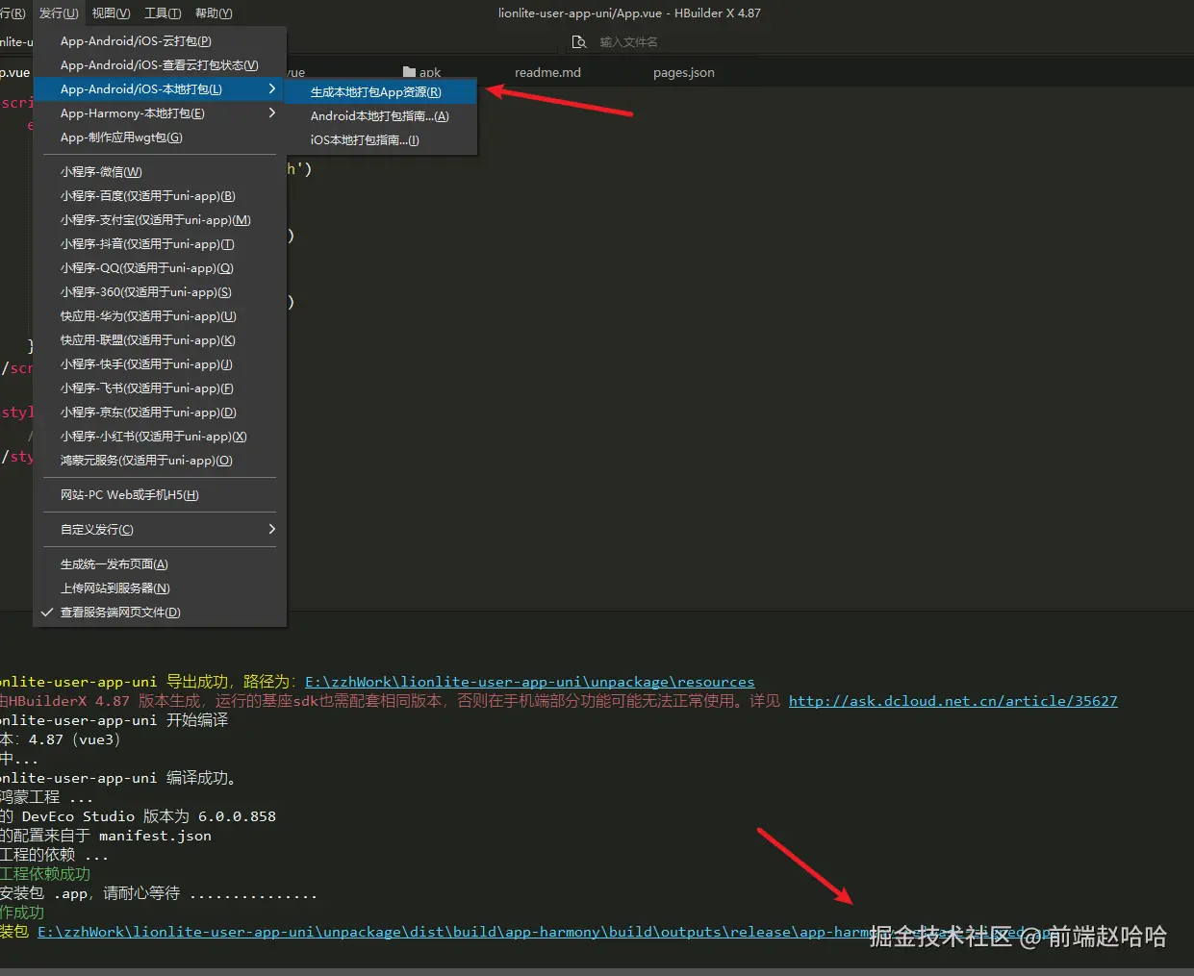1194x976 pixels.
Task: Expand App-Harmony-本地打包(E) submenu arrow
Action: pyautogui.click(x=272, y=113)
